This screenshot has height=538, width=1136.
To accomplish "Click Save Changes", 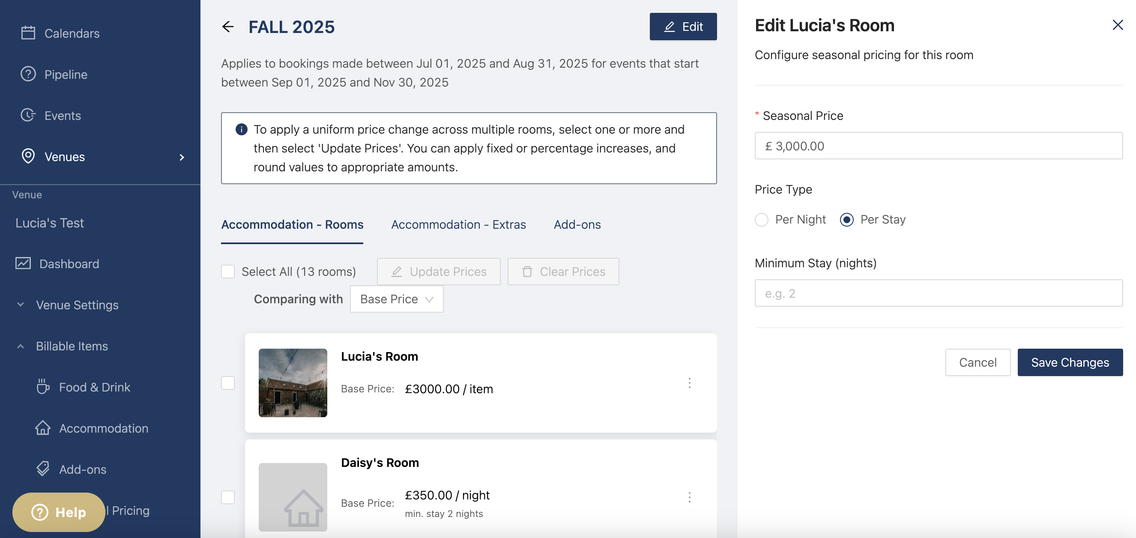I will click(1070, 362).
